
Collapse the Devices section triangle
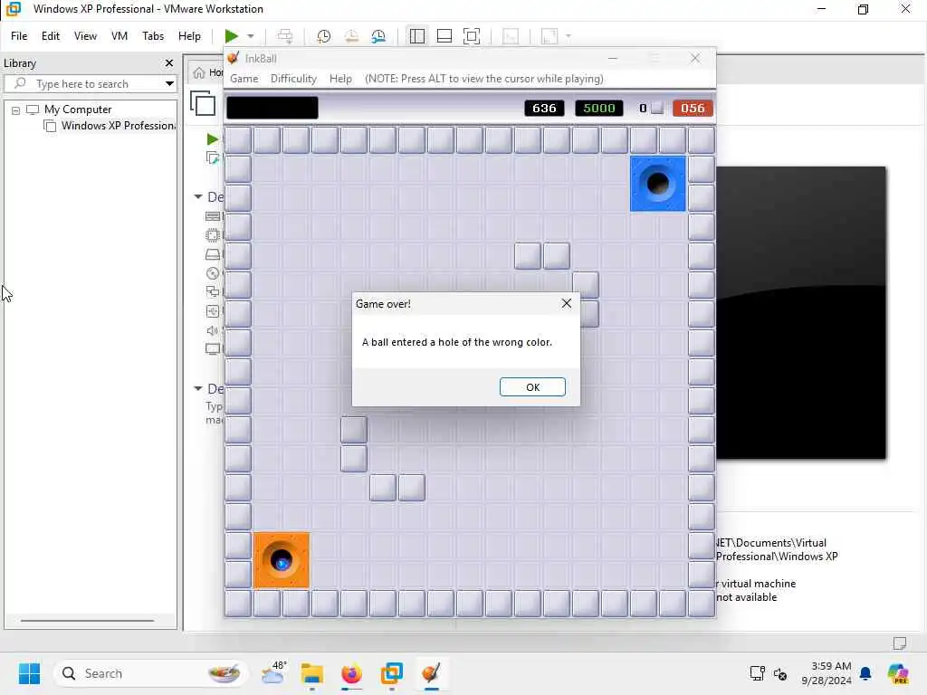coord(198,196)
